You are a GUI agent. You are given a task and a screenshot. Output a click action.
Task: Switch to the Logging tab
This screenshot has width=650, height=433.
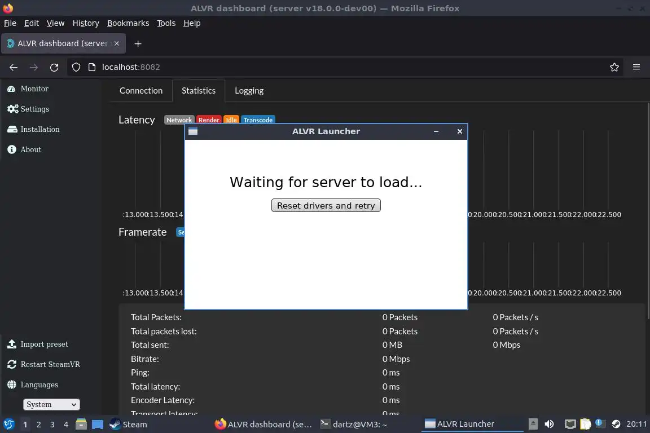249,91
